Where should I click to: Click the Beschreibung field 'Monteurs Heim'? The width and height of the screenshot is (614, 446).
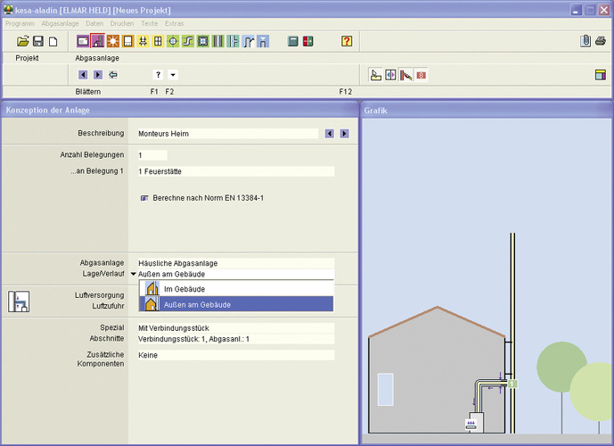227,134
